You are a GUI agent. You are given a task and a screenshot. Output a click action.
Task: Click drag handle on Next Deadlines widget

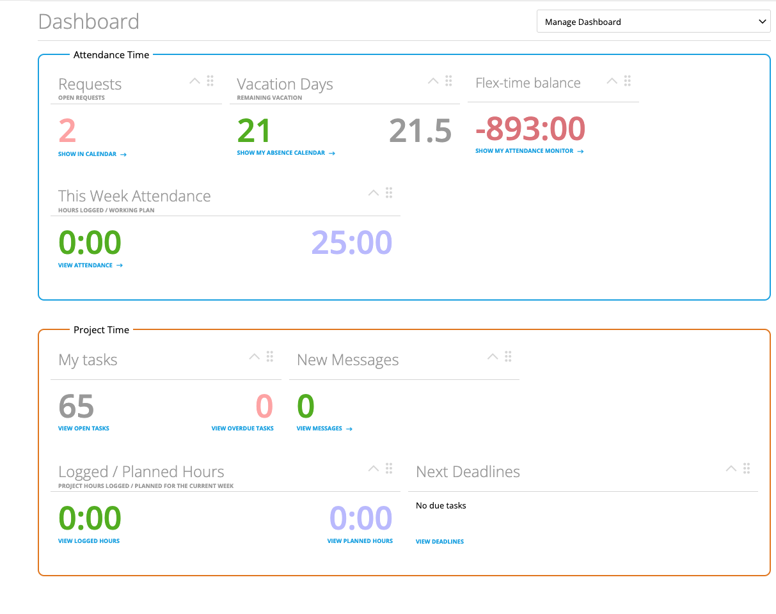(747, 469)
